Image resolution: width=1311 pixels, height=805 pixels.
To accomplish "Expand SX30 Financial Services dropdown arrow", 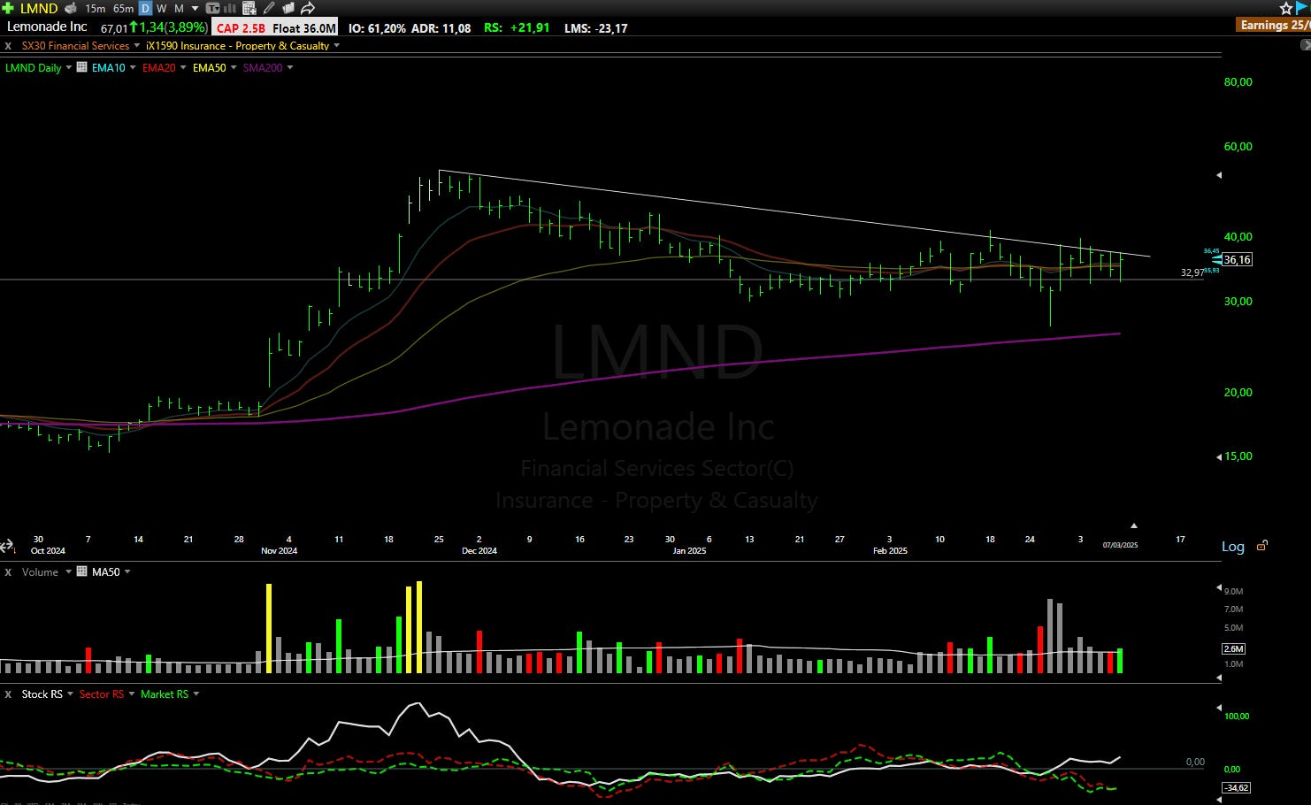I will click(x=137, y=46).
